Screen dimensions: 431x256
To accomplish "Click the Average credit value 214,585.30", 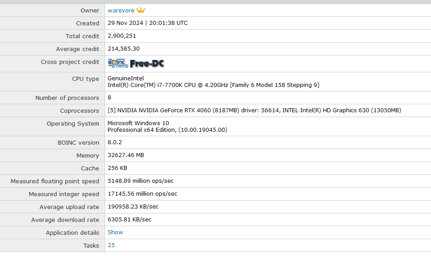I will click(x=124, y=49).
